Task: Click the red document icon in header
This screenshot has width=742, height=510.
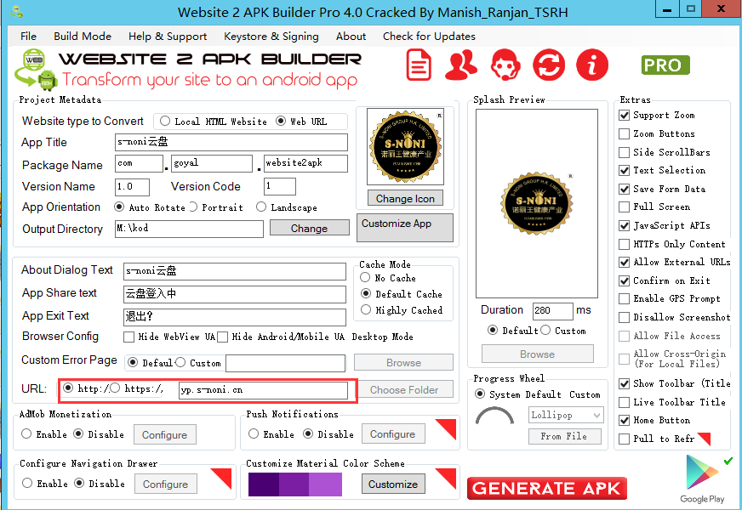Action: click(x=419, y=65)
